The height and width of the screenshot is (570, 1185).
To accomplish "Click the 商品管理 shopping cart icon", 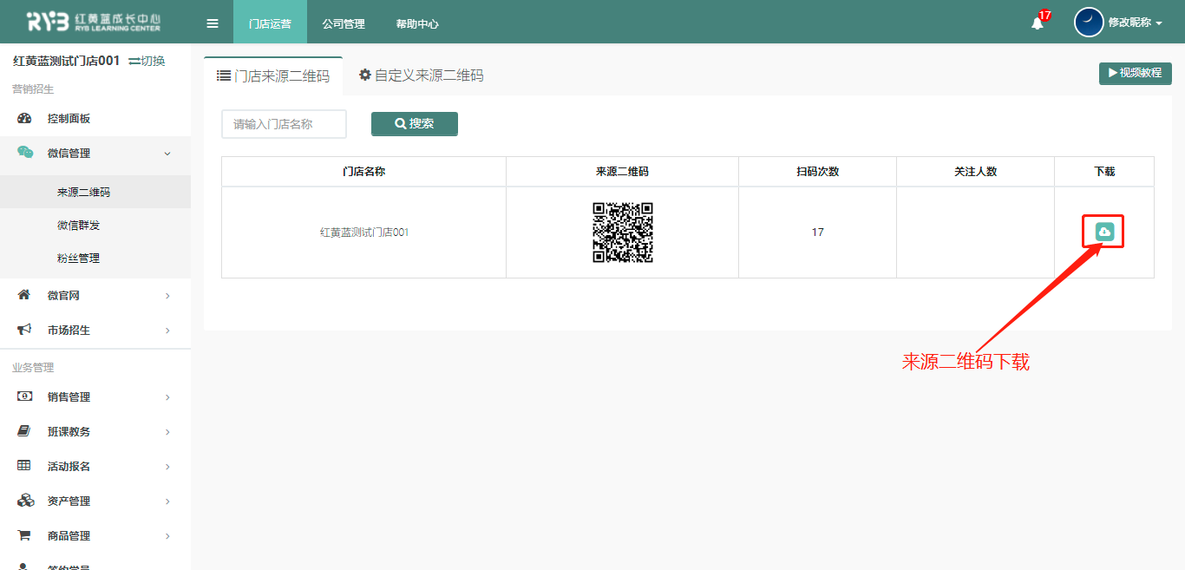I will point(24,535).
